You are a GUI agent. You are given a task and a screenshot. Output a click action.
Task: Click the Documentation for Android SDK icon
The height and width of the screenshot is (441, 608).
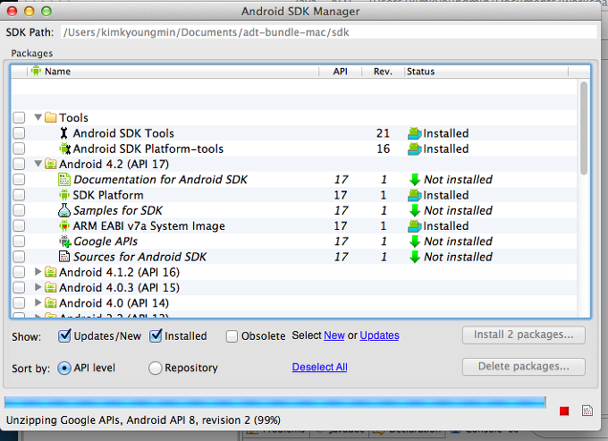coord(64,179)
